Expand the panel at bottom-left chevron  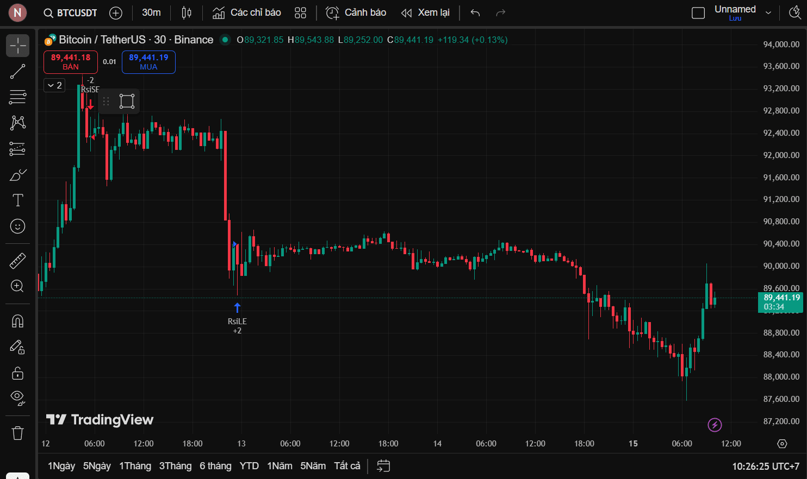pos(17,476)
